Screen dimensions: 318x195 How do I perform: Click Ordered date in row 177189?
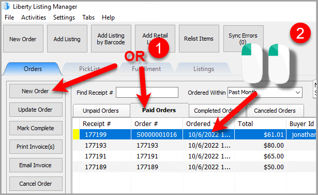[208, 167]
